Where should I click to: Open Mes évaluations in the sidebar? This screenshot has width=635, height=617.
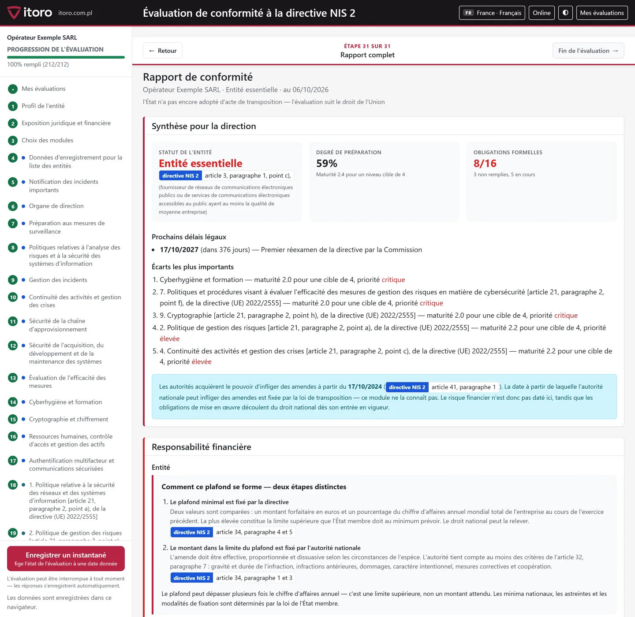pos(44,89)
